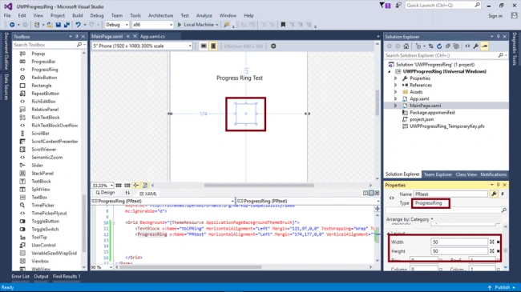The height and width of the screenshot is (292, 521).
Task: Click View Code icon in Solution Explorer
Action: click(x=467, y=46)
